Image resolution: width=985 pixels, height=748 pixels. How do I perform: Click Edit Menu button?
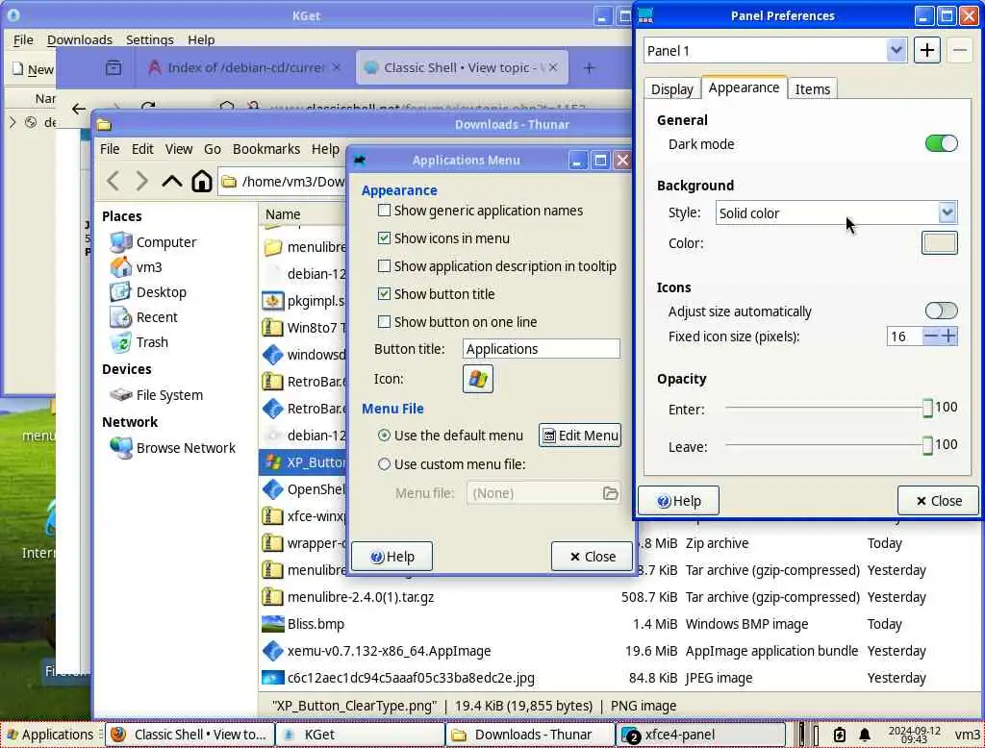[580, 436]
